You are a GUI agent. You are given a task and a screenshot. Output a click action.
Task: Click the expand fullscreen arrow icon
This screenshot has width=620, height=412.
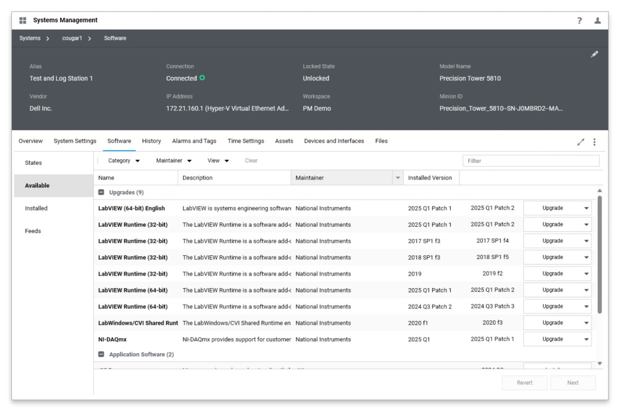click(x=580, y=142)
